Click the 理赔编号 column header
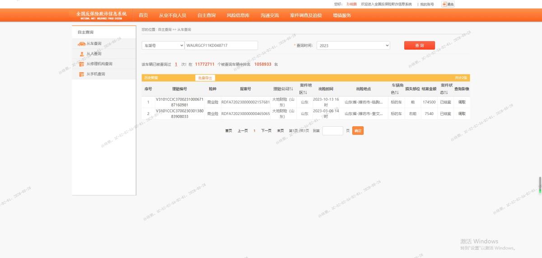The image size is (542, 258). pyautogui.click(x=179, y=89)
